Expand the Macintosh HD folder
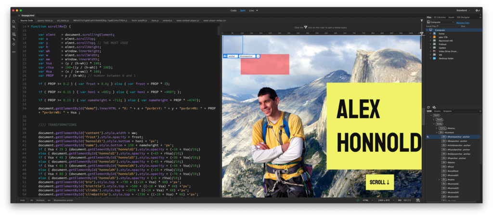This screenshot has width=493, height=217. pyautogui.click(x=445, y=41)
